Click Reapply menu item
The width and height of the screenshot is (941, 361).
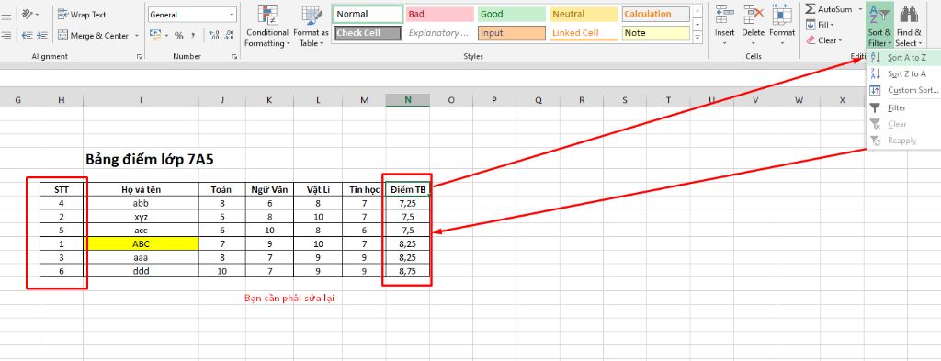(x=904, y=141)
